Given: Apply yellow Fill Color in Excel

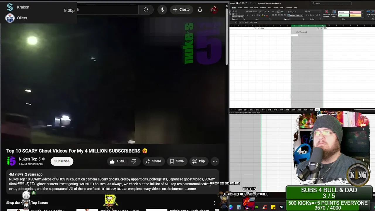Looking at the screenshot, I should [x=262, y=15].
